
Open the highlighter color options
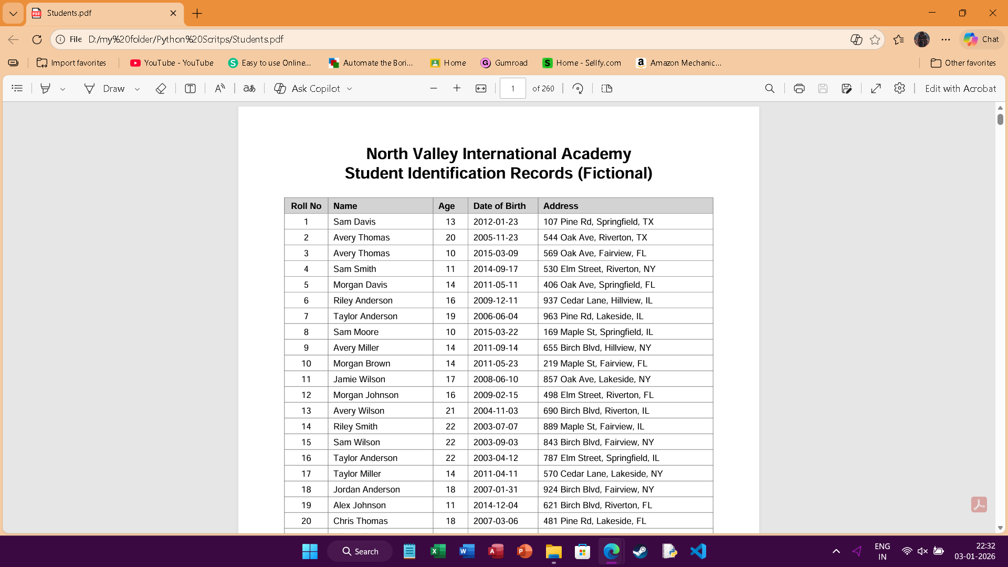(63, 88)
